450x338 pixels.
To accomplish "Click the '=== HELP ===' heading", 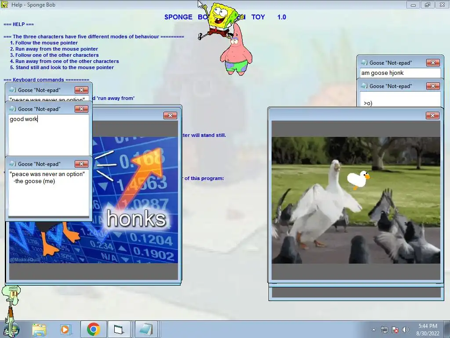I will pos(18,24).
